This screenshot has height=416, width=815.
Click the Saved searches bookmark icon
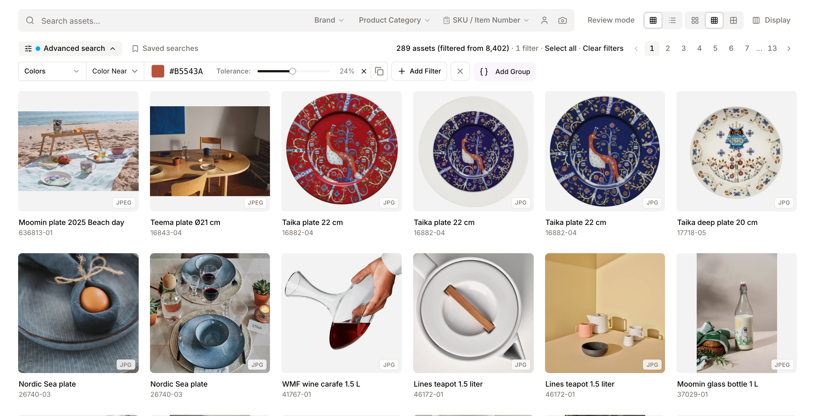135,48
